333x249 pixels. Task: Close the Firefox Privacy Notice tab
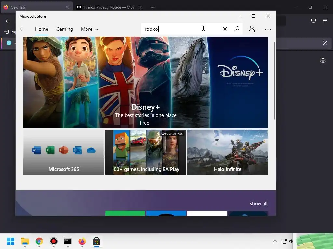pos(140,7)
